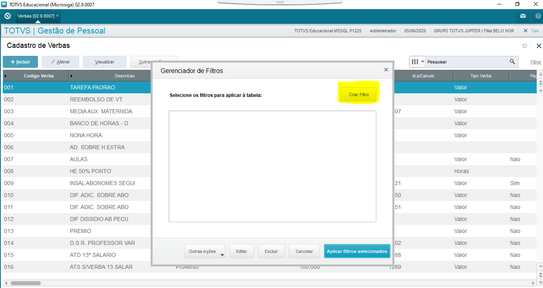543x288 pixels.
Task: Select row 001 TAREFA PADRAO
Action: [77, 87]
